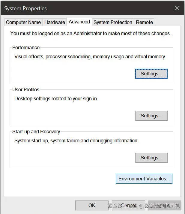
Task: Switch to the Computer Name tab
Action: click(23, 22)
